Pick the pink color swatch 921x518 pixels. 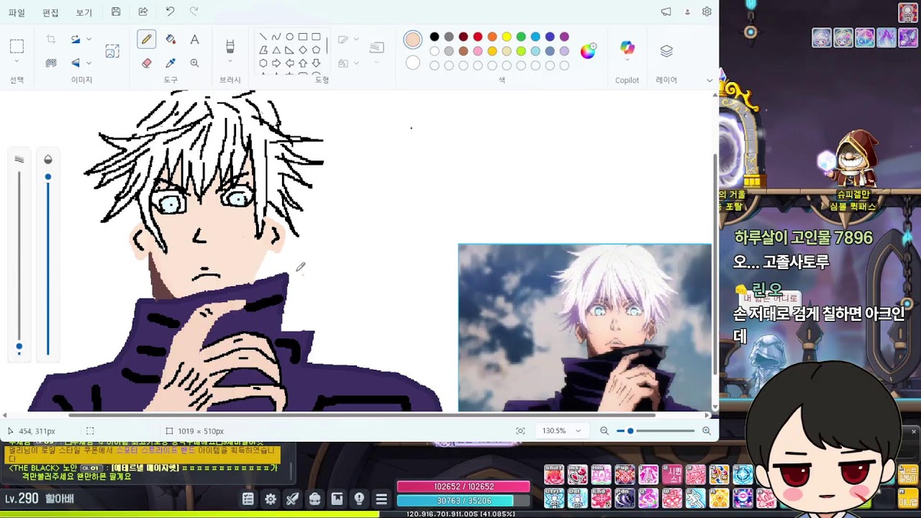478,51
